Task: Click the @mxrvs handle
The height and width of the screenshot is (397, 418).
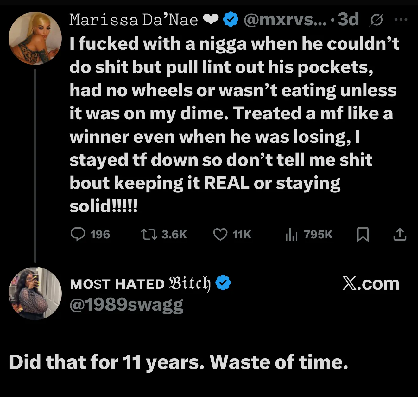Action: pyautogui.click(x=284, y=20)
